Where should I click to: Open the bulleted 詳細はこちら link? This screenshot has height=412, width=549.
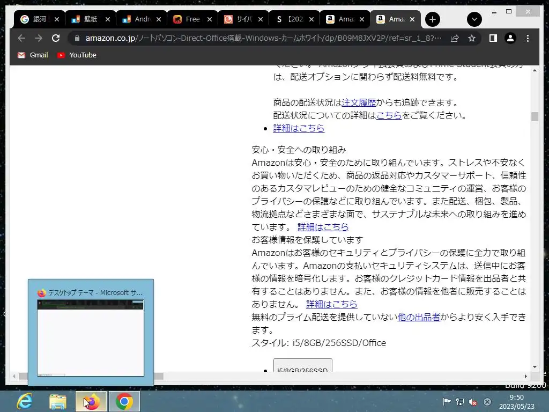tap(299, 128)
